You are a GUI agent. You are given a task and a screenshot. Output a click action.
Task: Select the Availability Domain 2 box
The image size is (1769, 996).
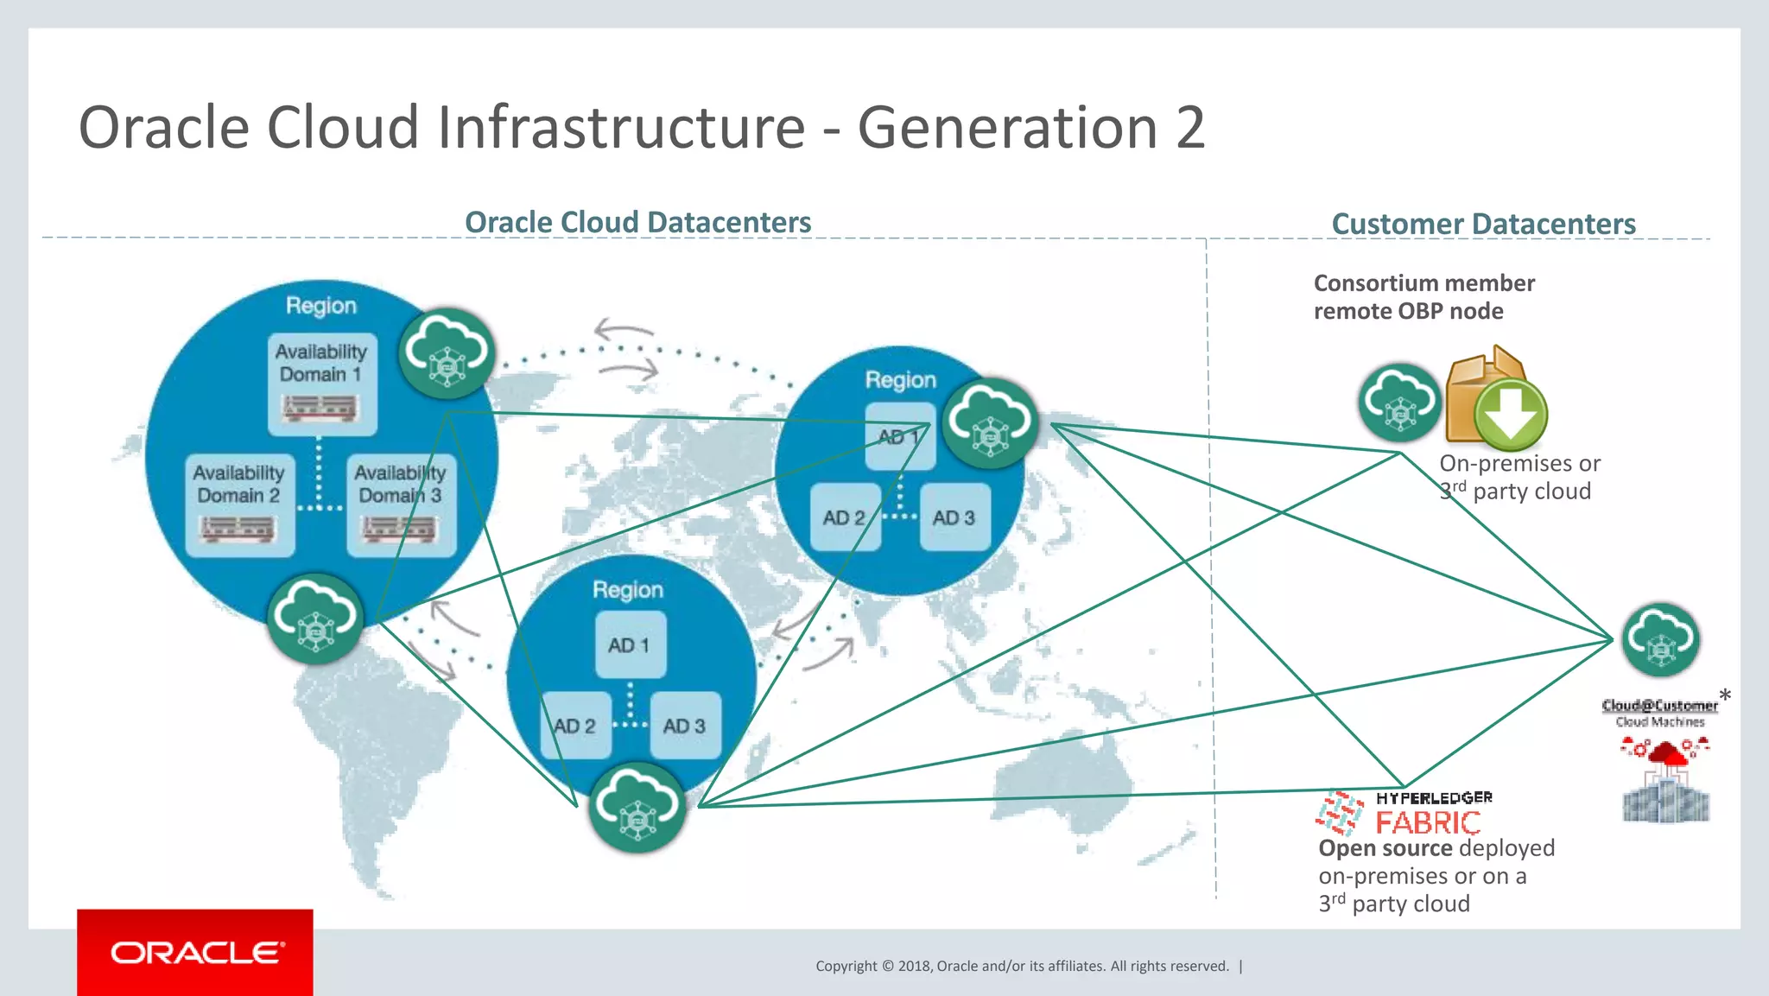click(240, 505)
